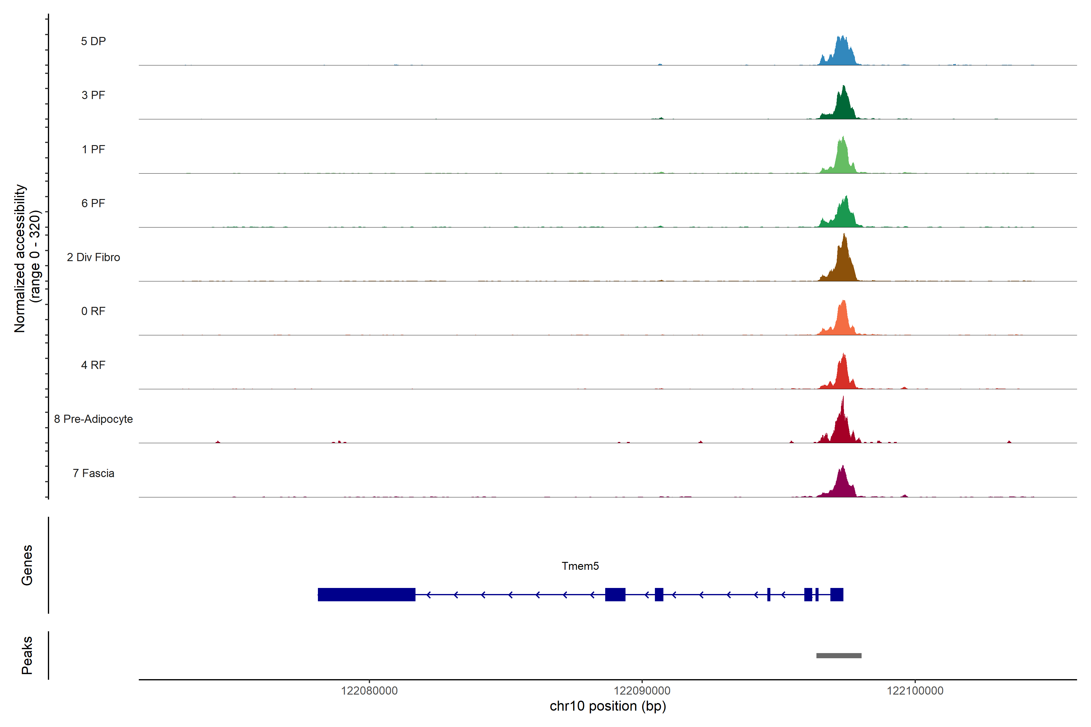Click the 3 PF track label
Viewport: 1091px width, 727px height.
(93, 95)
